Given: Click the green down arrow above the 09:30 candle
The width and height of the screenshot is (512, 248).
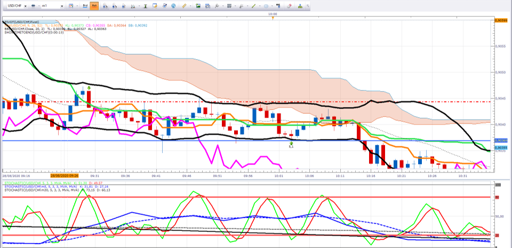Looking at the screenshot, I should [89, 88].
